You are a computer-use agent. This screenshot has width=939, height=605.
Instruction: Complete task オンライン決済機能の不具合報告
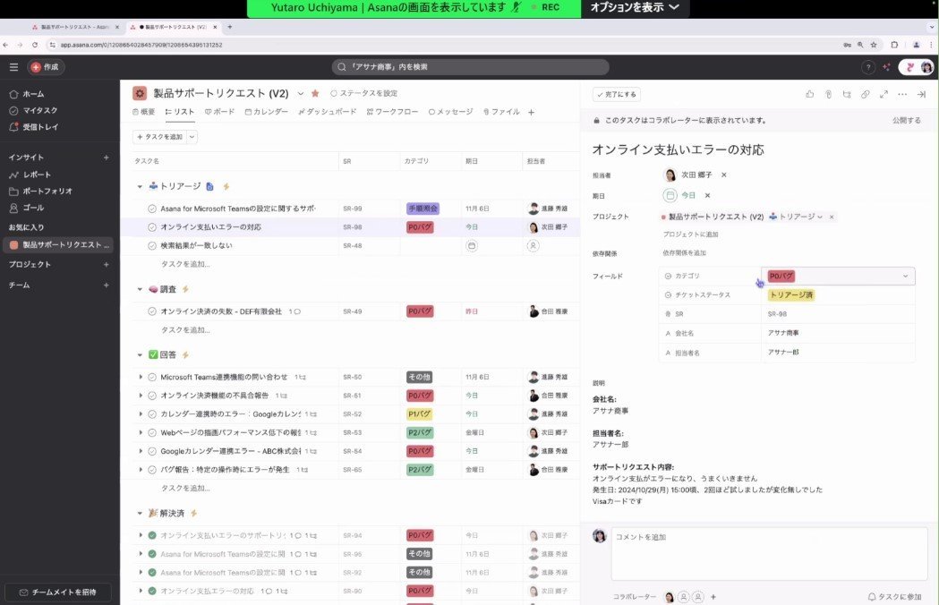152,396
